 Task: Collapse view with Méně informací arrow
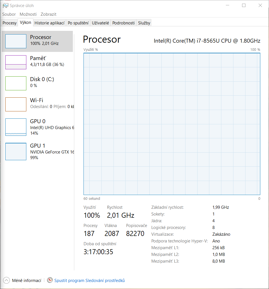coord(6,280)
